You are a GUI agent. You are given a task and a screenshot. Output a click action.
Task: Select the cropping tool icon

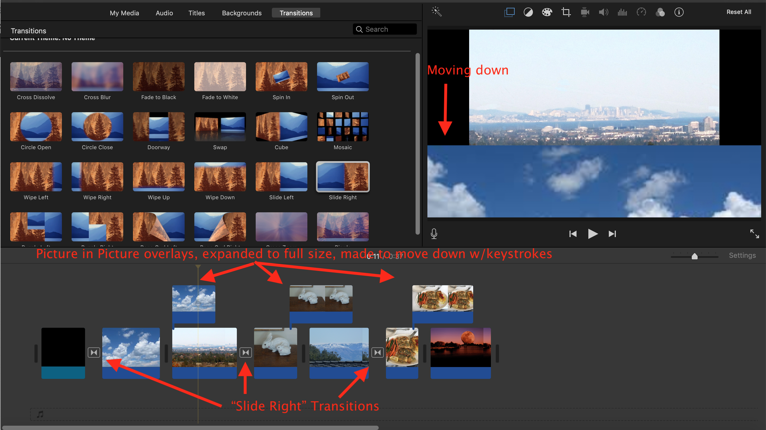point(566,12)
